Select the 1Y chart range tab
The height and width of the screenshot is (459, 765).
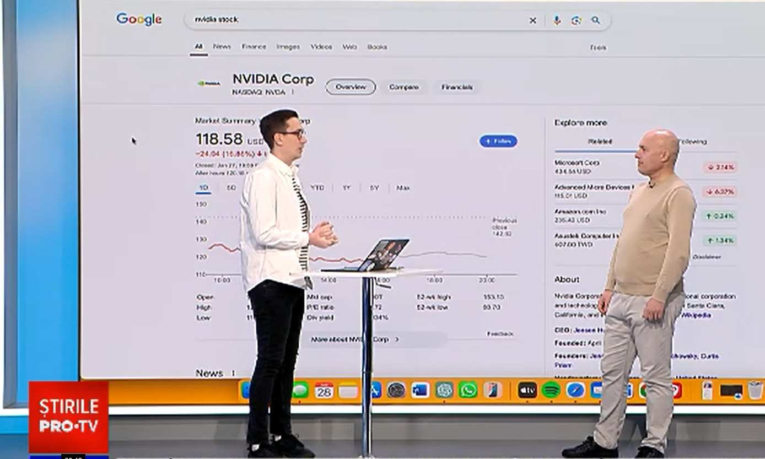click(x=346, y=188)
